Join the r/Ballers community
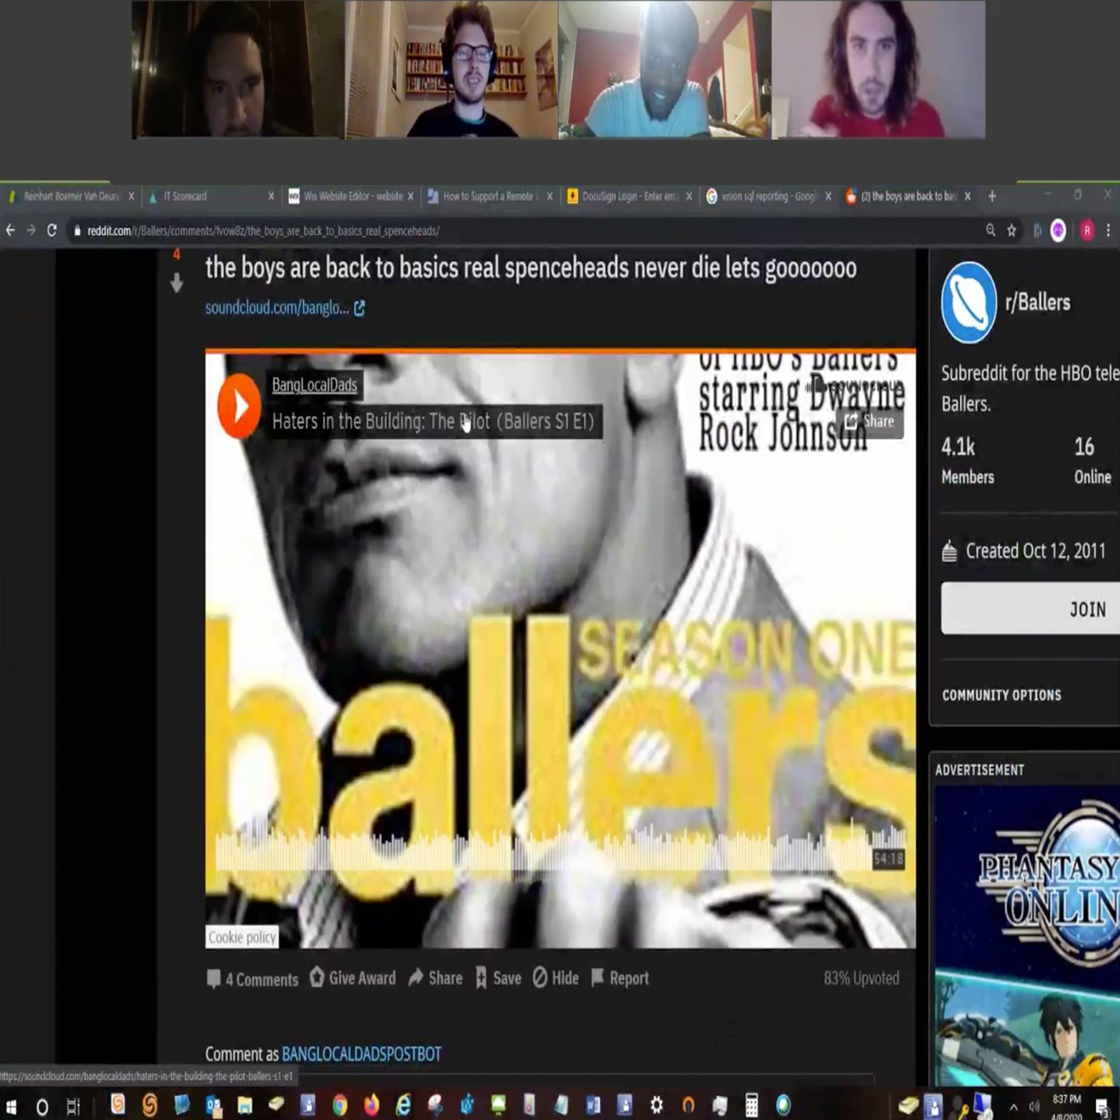The height and width of the screenshot is (1120, 1120). click(x=1031, y=609)
